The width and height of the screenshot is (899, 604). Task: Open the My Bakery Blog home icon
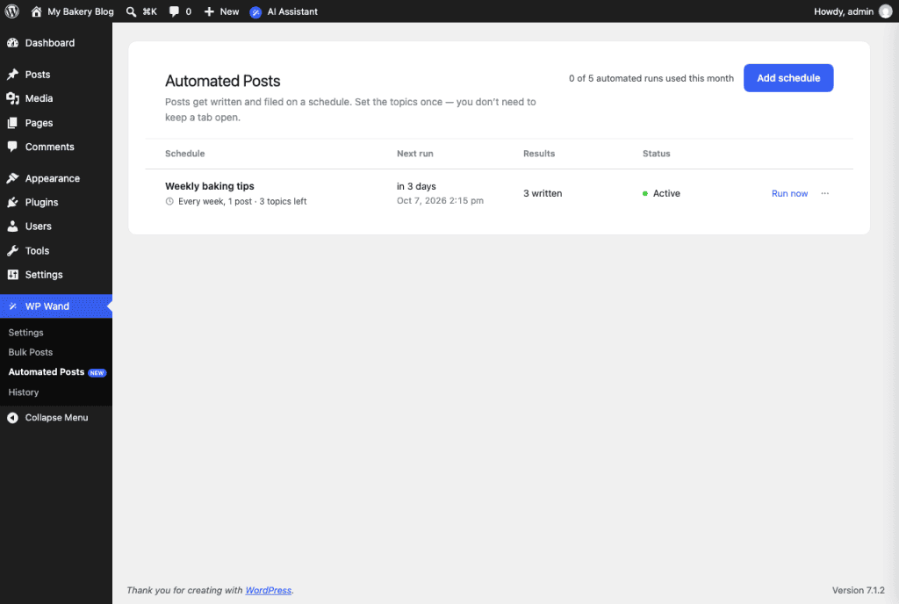pos(36,11)
